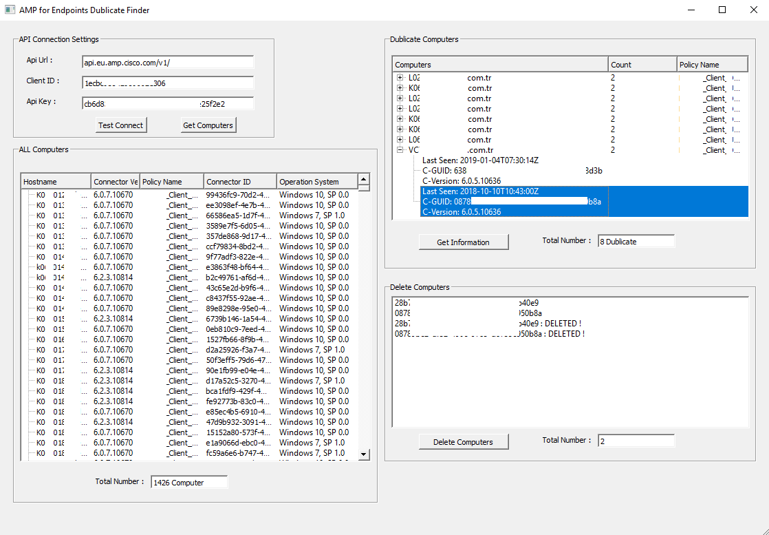
Task: Select the Windows 7 row with ID fc59a6e6-b747-4...
Action: coord(189,452)
